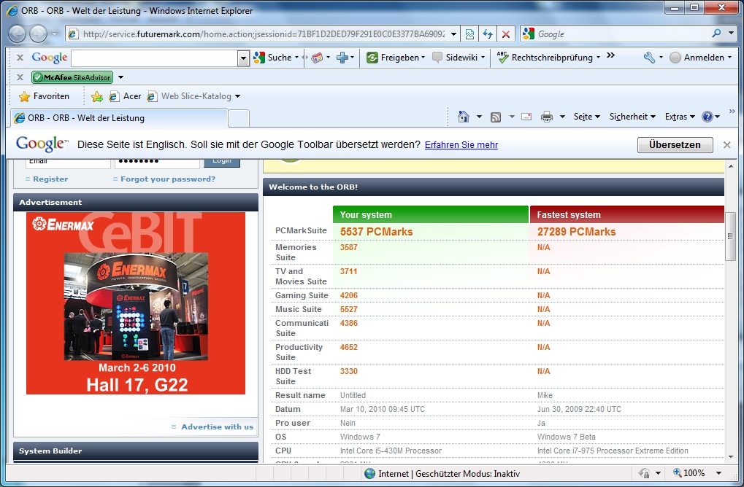
Task: Close the McAfee SiteAdvisor toolbar
Action: 20,77
